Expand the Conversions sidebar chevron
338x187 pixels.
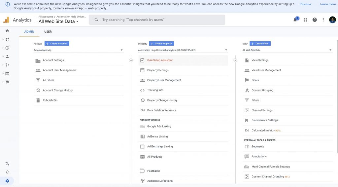3,82
